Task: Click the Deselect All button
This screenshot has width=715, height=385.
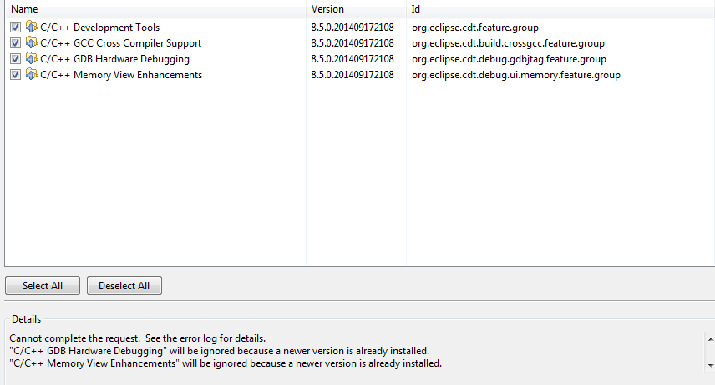Action: 124,285
